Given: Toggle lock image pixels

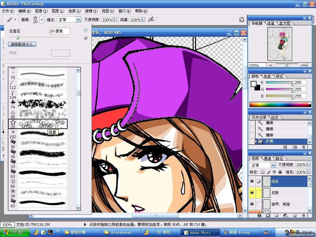Looking at the screenshot, I should (x=268, y=172).
